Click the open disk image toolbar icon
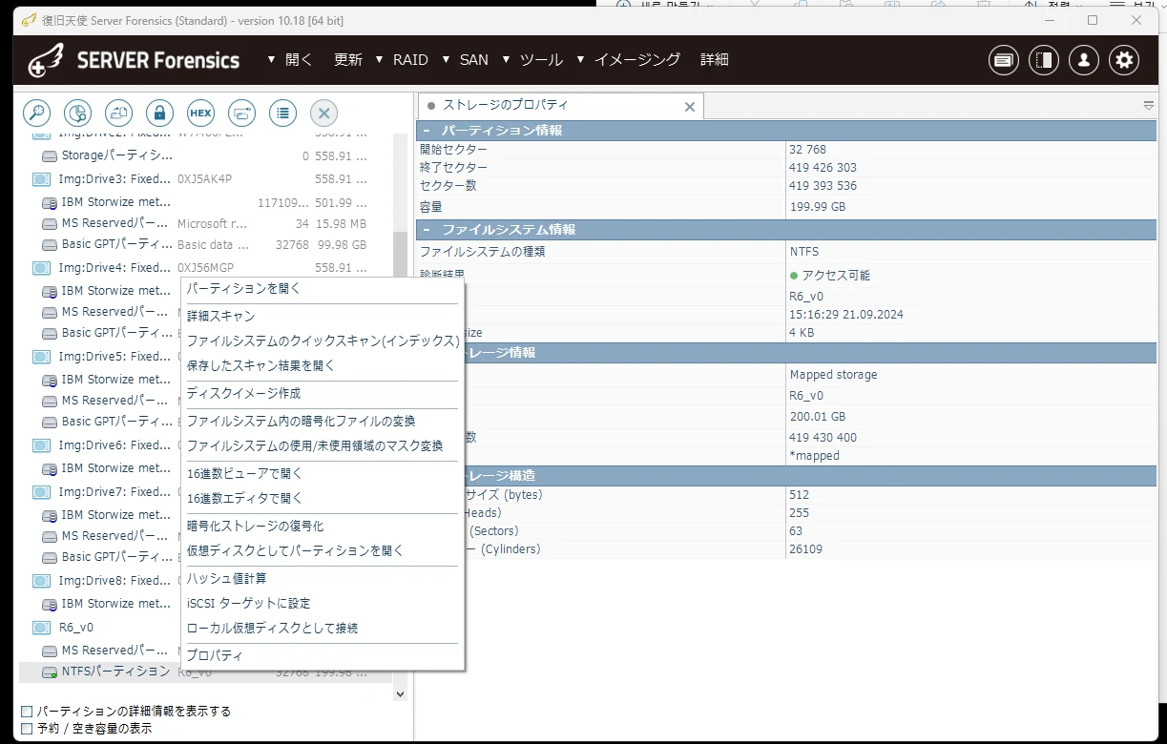The image size is (1167, 744). (118, 113)
